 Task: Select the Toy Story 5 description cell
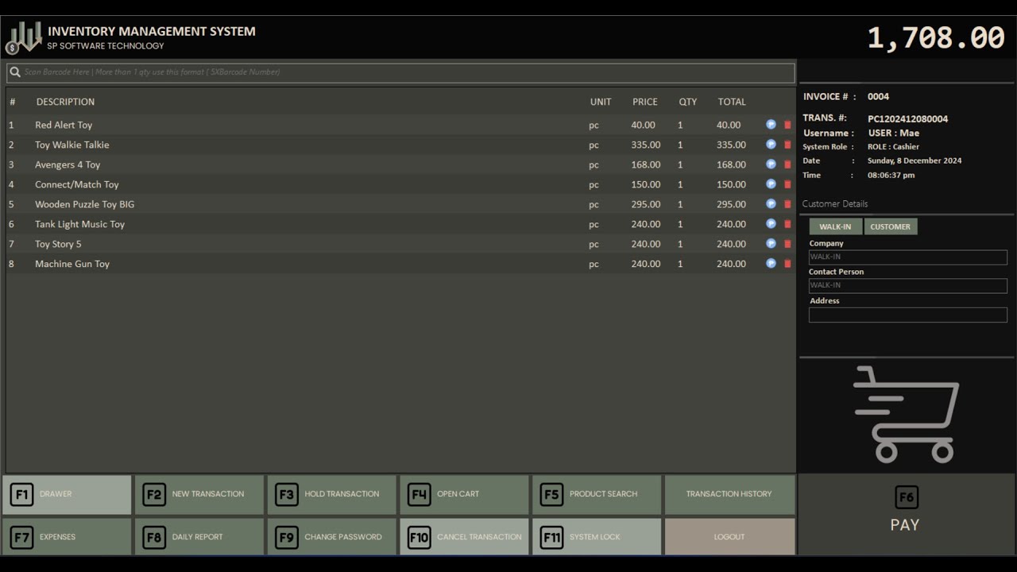58,244
